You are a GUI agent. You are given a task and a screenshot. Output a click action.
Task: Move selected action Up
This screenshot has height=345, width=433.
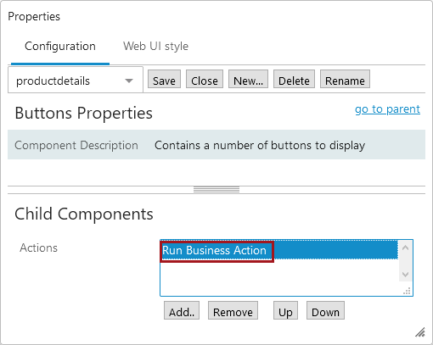pos(285,310)
